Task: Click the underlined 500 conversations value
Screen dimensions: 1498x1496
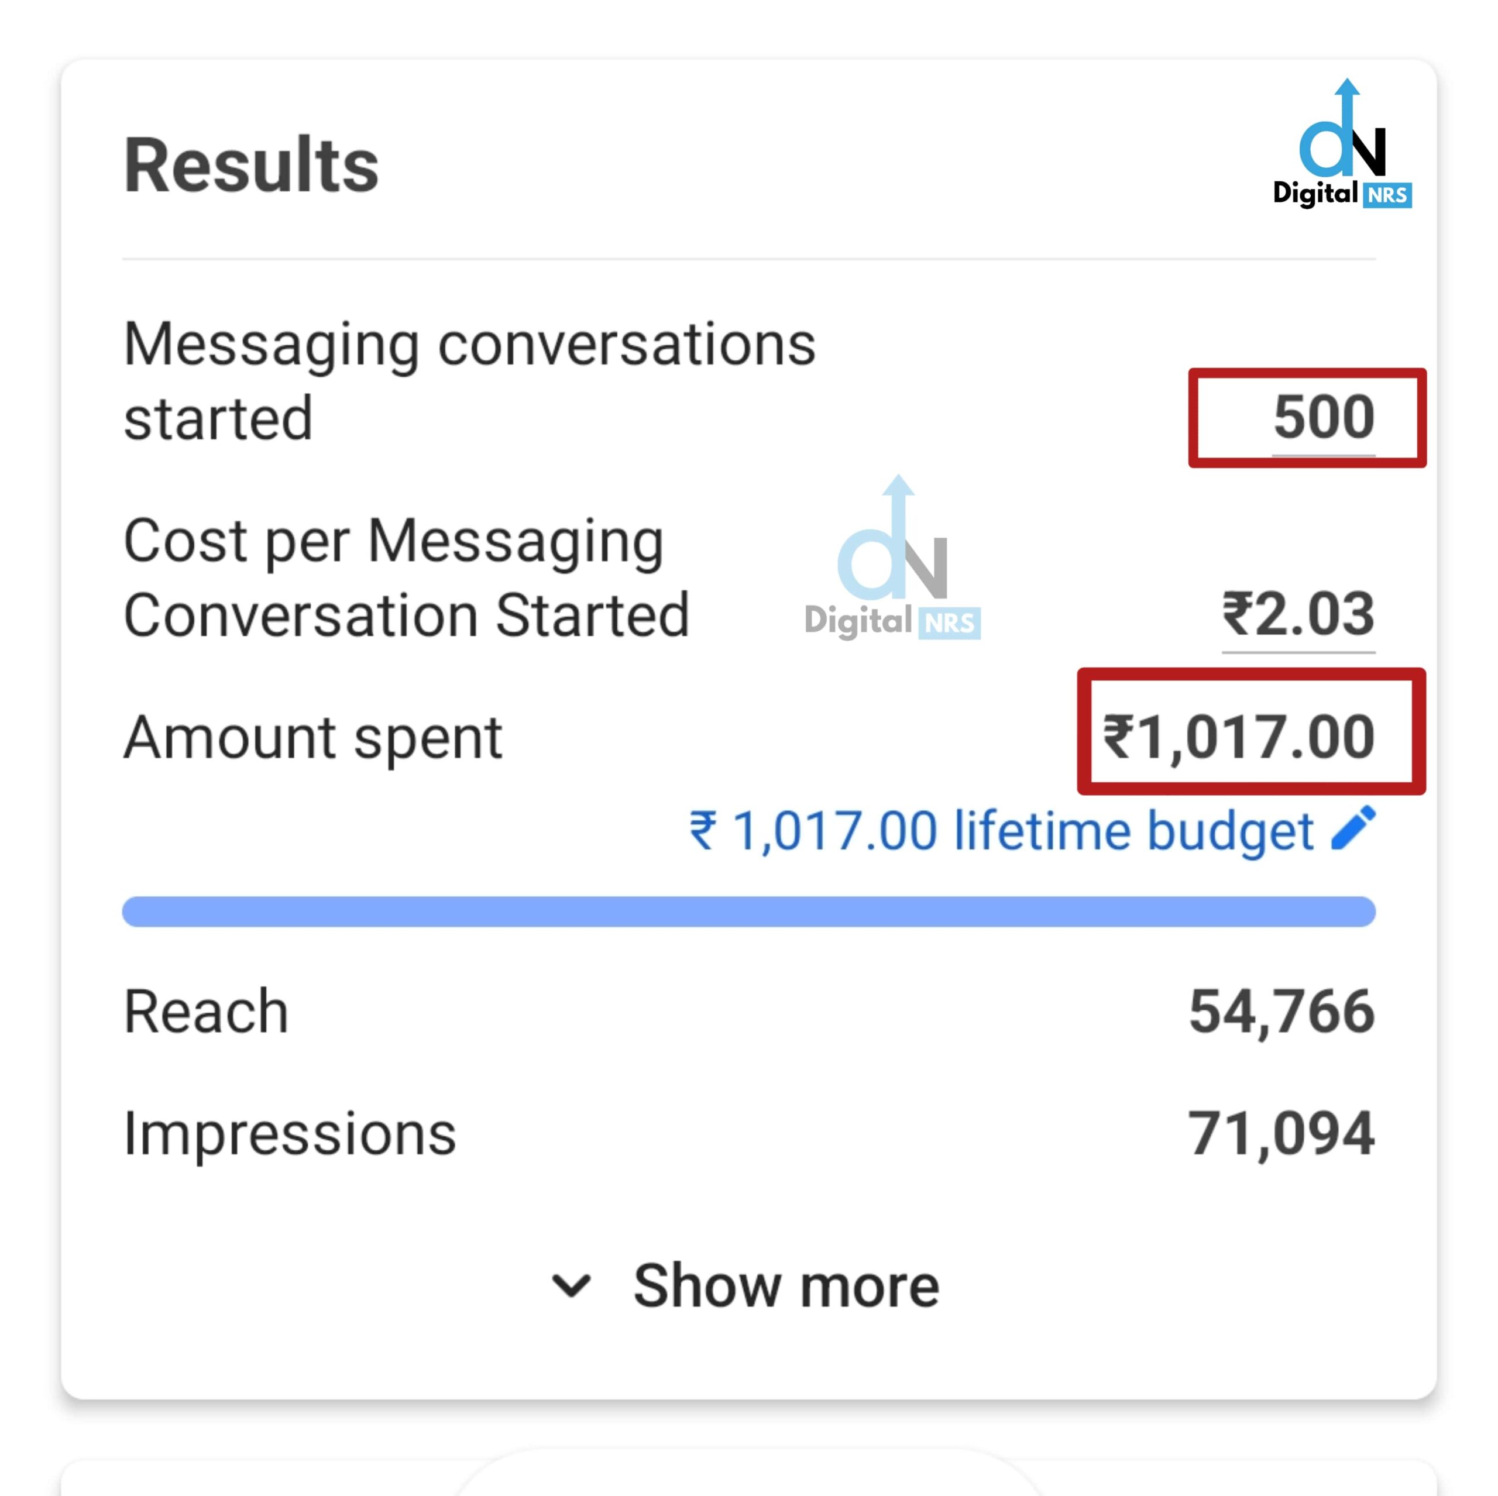Action: click(x=1324, y=418)
